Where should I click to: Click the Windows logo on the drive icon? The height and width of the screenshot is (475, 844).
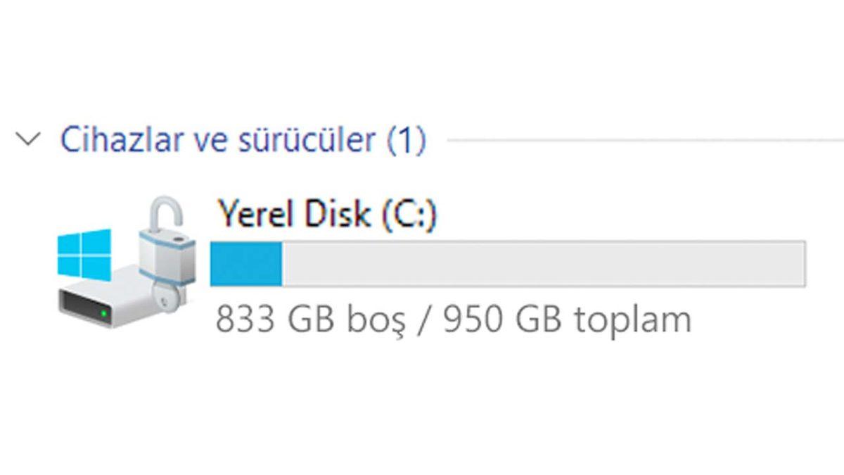tap(84, 253)
